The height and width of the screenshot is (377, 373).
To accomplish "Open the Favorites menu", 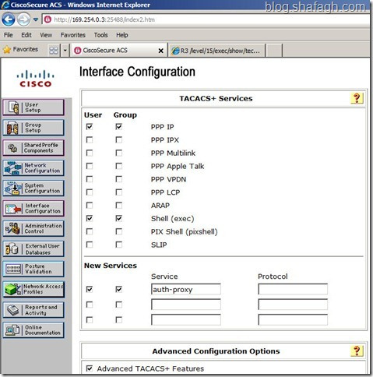I will tap(73, 35).
